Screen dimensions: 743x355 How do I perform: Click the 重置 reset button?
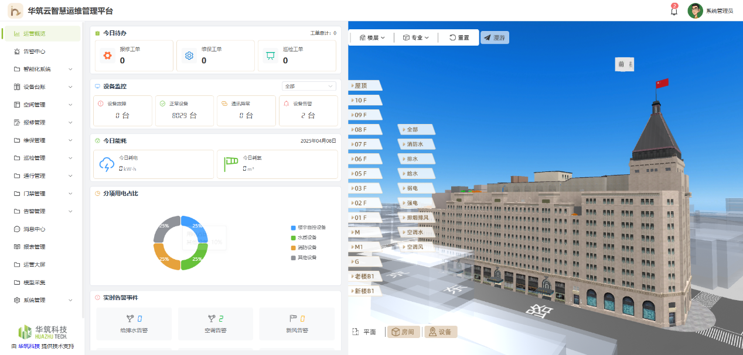[x=459, y=37]
